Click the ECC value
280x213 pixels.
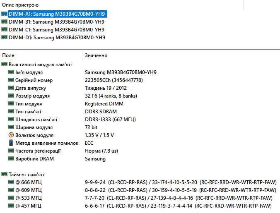89,143
